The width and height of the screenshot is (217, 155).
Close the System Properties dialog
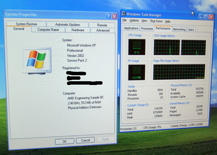pos(114,16)
